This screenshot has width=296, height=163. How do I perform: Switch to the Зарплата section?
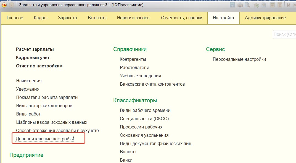point(67,18)
